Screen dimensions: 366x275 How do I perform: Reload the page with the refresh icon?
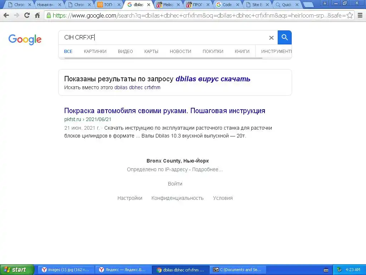(27, 15)
